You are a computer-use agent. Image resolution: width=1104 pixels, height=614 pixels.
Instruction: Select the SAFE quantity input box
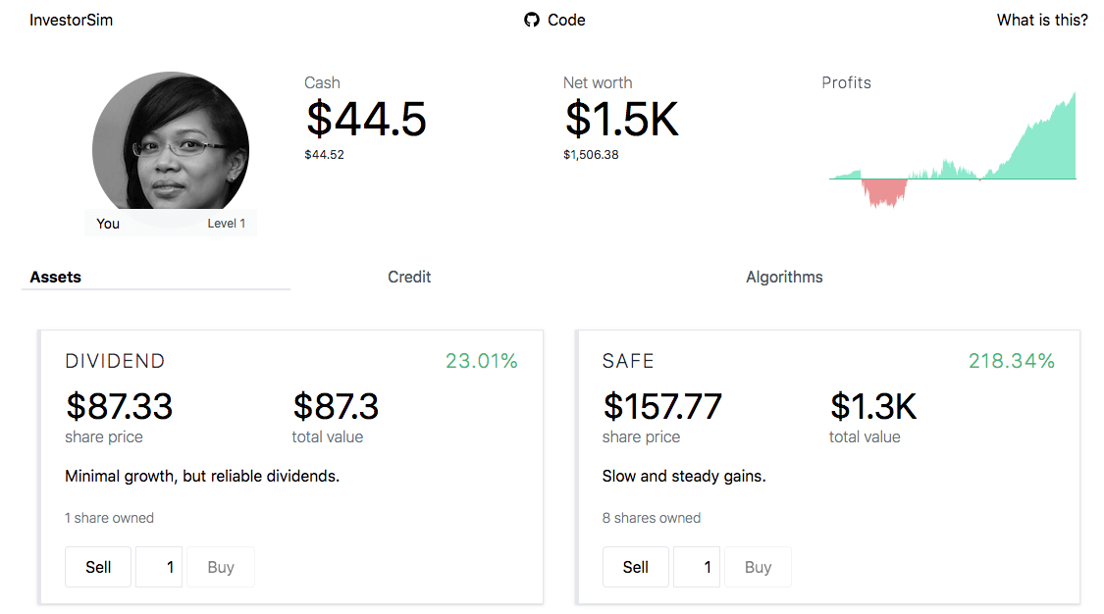coord(697,566)
